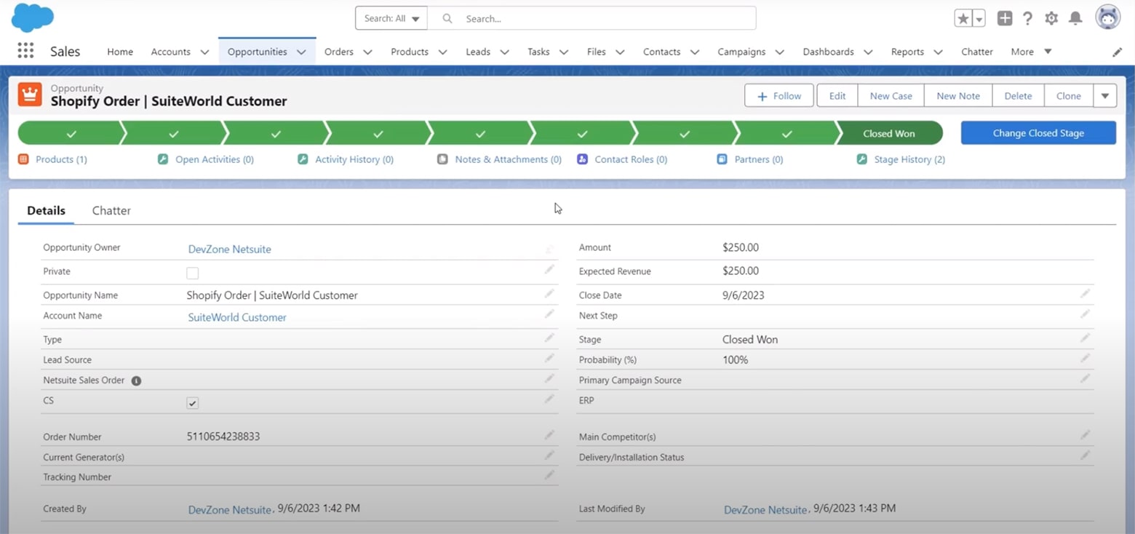
Task: Edit the Private field pencil icon
Action: click(x=549, y=269)
